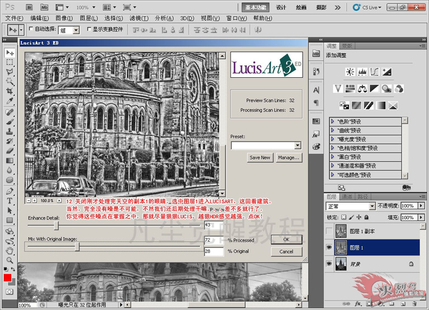Add a Levels adjustment
The height and width of the screenshot is (310, 429).
click(x=362, y=72)
